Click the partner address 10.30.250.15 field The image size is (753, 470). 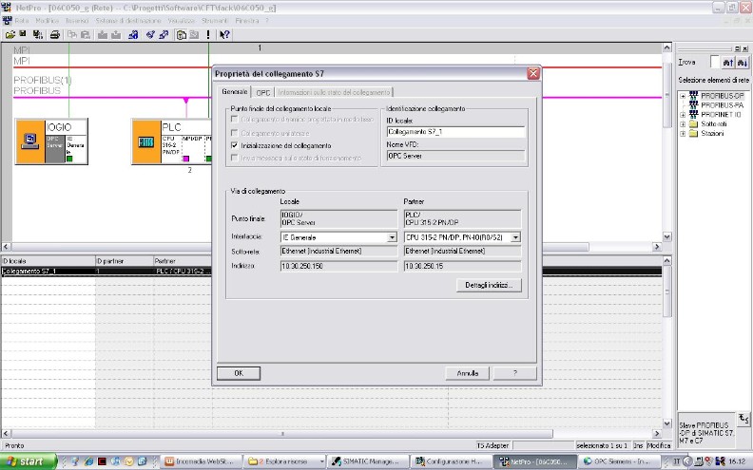coord(462,266)
